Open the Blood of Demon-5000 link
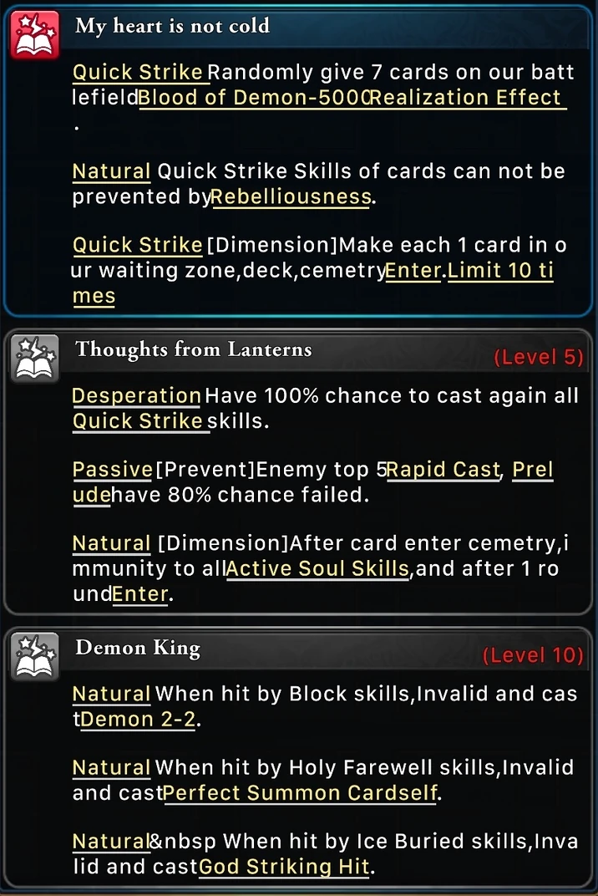Image resolution: width=598 pixels, height=896 pixels. tap(254, 98)
